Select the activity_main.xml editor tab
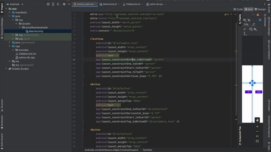This screenshot has height=152, width=271. [85, 4]
